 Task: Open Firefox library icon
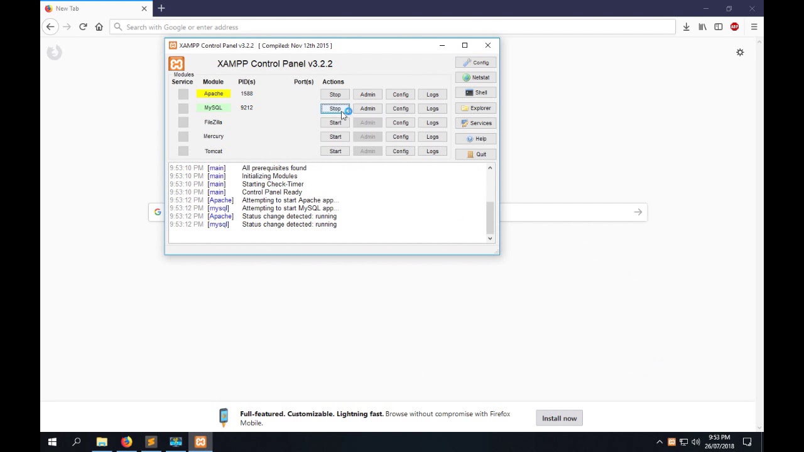pos(702,27)
